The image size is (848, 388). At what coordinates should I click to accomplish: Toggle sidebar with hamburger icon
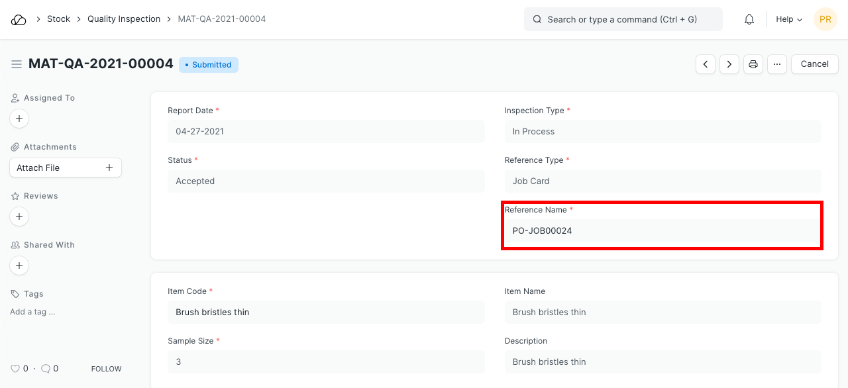coord(17,64)
